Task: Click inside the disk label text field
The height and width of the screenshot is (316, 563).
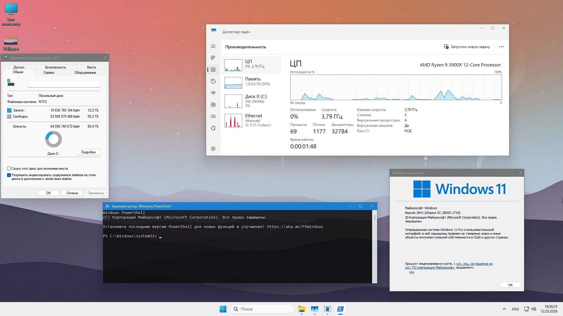Action: tap(64, 84)
